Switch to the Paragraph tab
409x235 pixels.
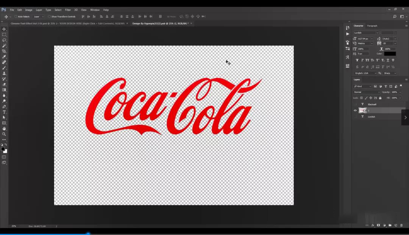click(x=372, y=26)
